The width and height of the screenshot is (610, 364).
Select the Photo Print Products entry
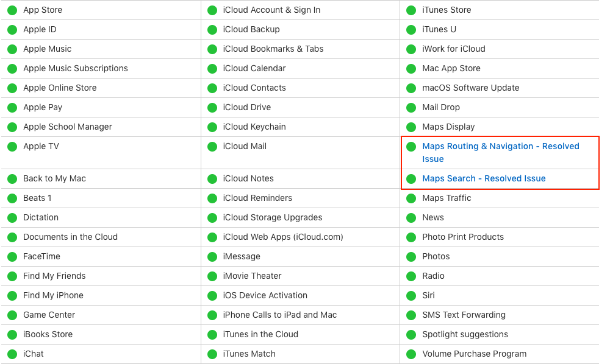(x=463, y=237)
